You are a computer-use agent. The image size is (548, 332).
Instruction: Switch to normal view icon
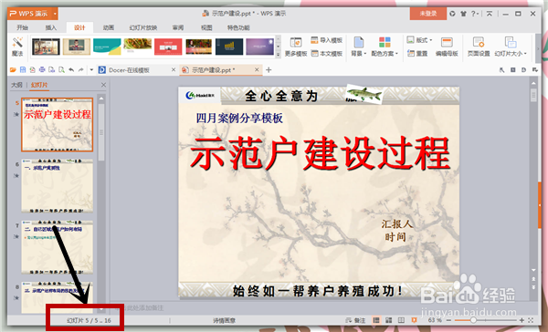coord(376,320)
